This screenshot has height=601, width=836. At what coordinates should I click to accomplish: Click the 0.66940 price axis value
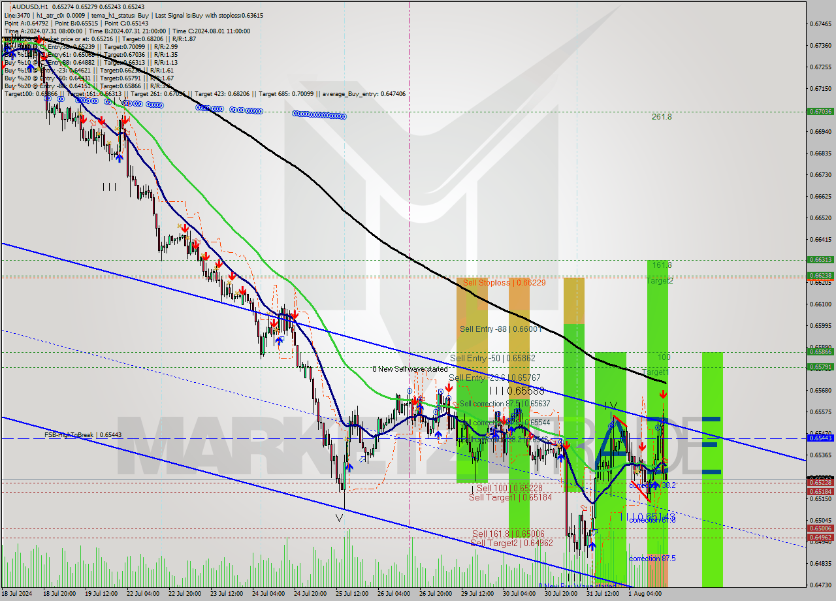pos(820,132)
